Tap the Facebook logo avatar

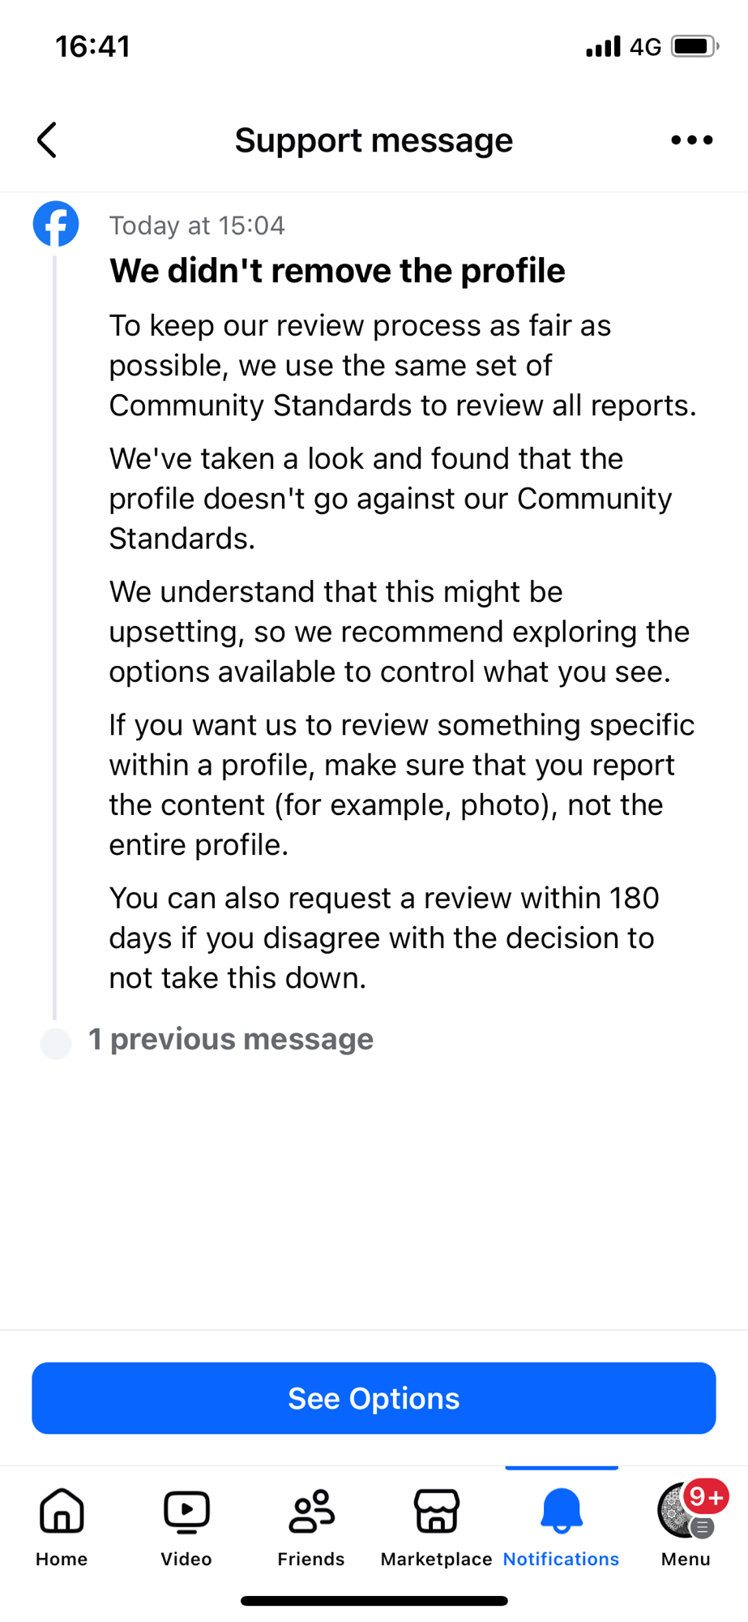(x=56, y=224)
